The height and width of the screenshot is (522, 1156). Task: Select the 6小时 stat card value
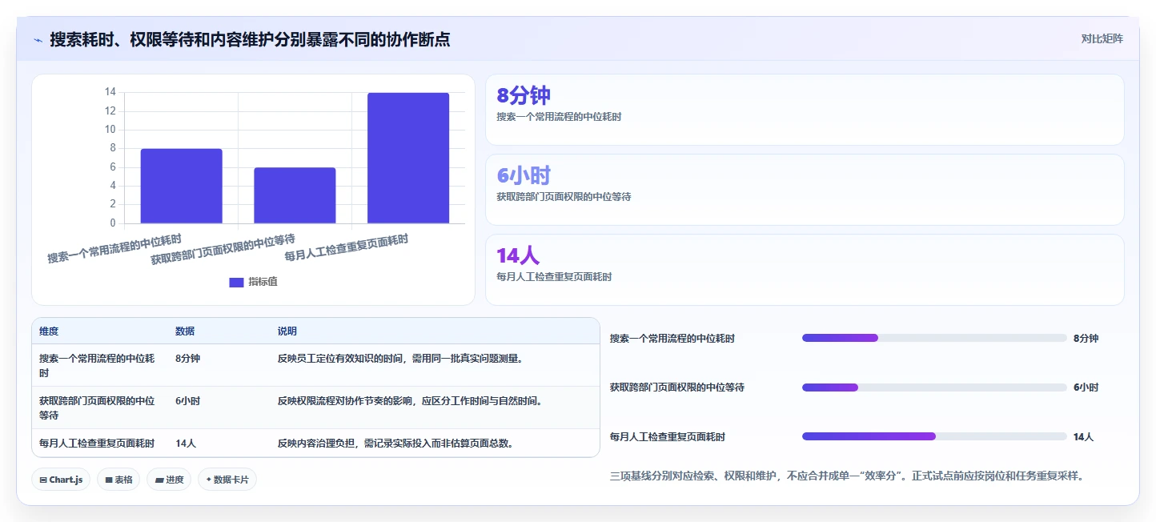524,176
